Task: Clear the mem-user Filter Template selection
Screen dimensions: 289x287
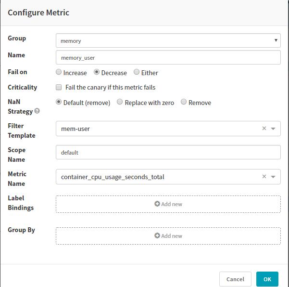Action: point(264,129)
